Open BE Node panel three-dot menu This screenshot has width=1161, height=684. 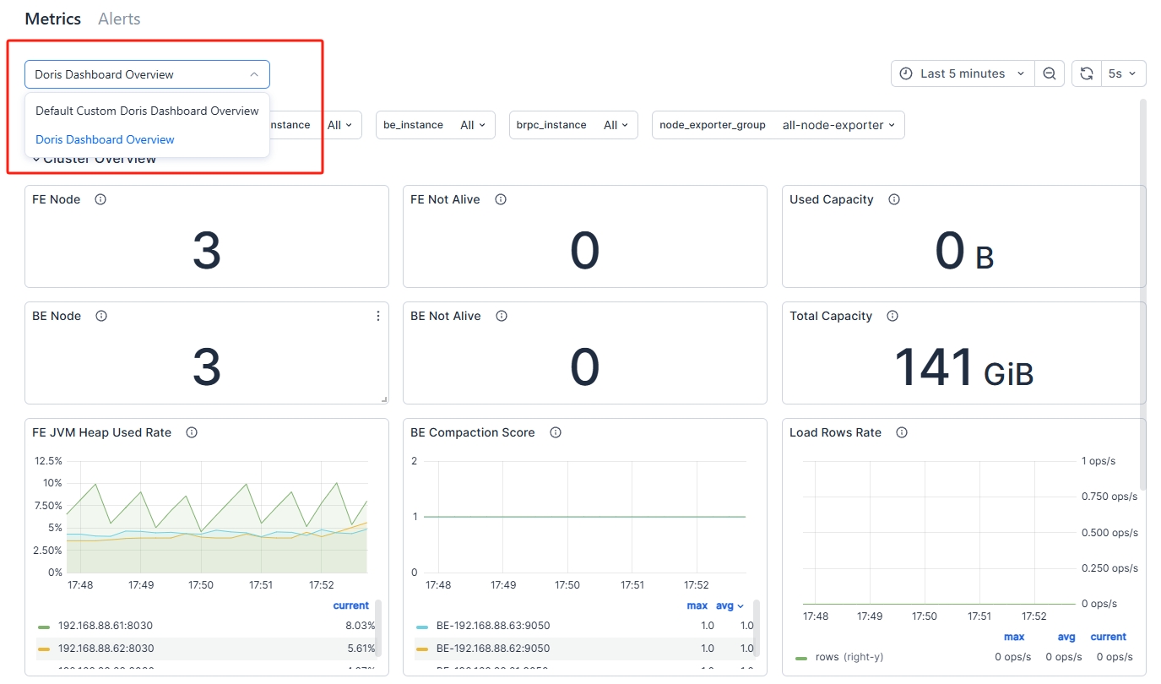(377, 316)
